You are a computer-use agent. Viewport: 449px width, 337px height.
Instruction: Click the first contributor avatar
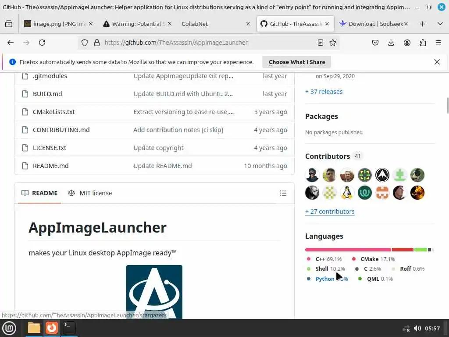coord(312,175)
